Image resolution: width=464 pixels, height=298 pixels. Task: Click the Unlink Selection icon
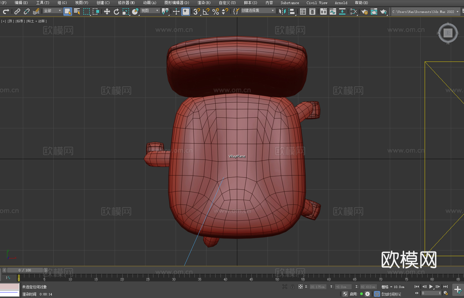coord(27,11)
